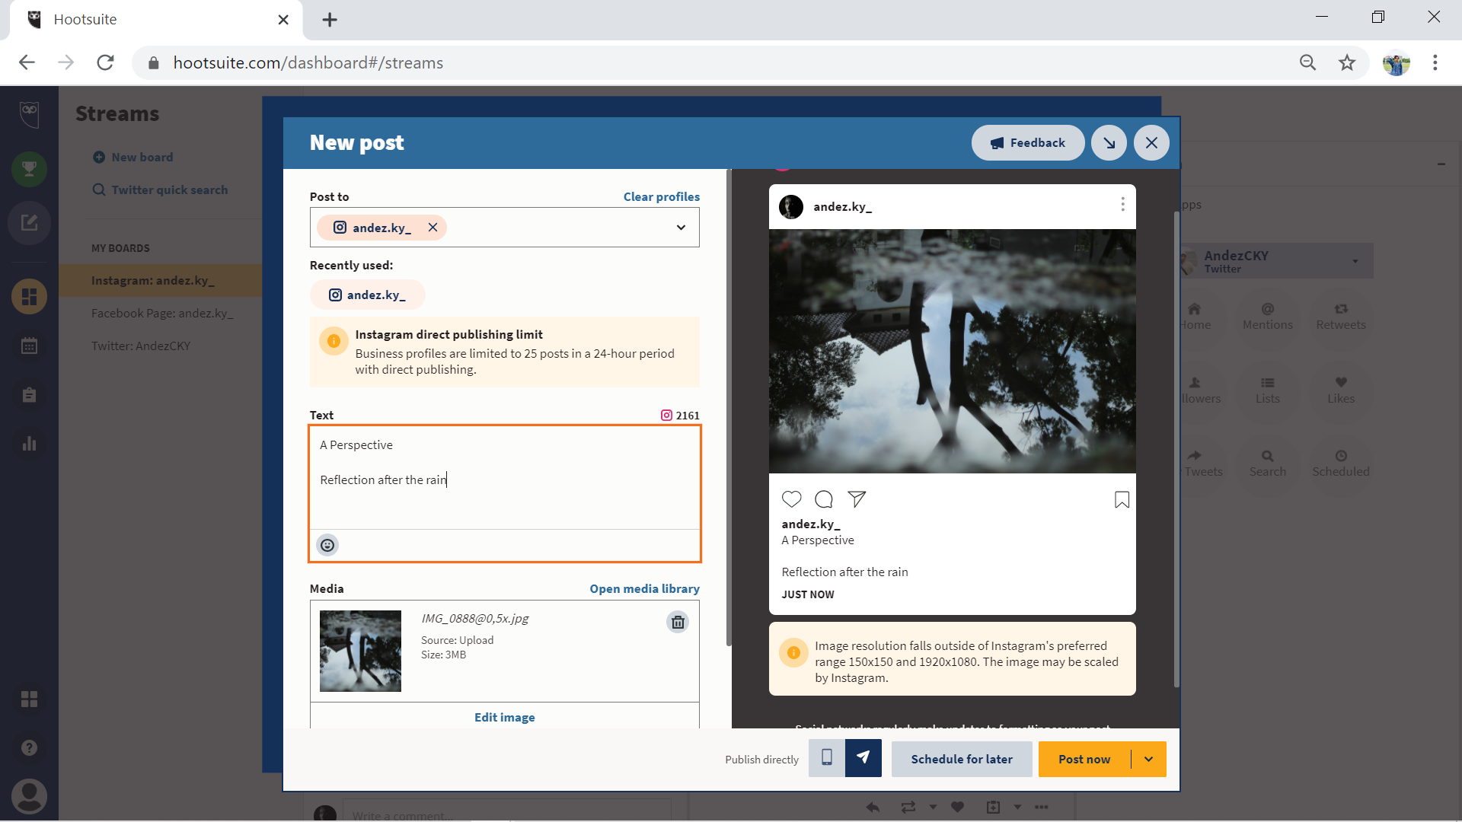The image size is (1462, 822).
Task: Open the emoji picker in the text field
Action: coord(327,545)
